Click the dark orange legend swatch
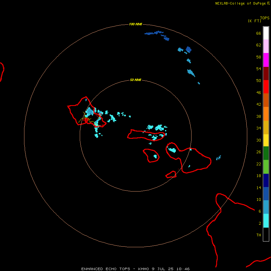271x271 pixels. click(x=266, y=100)
